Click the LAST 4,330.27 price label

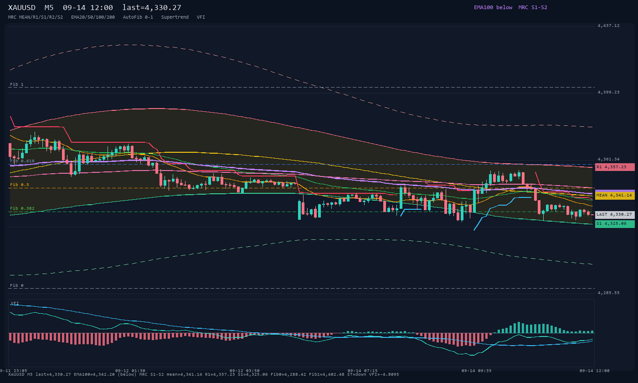coord(615,214)
